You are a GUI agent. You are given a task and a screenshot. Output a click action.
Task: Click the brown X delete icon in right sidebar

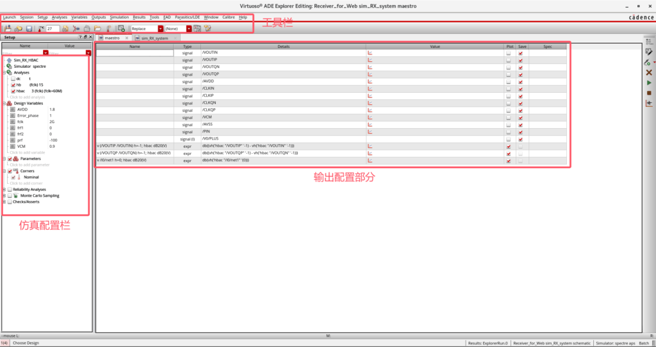[649, 72]
